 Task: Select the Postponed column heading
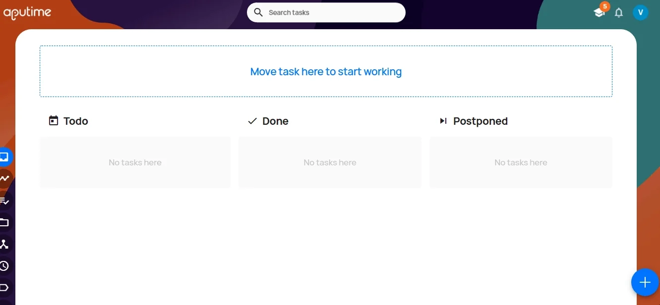(480, 121)
